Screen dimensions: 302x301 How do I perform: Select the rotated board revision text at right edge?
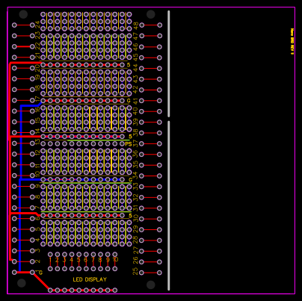tap(292, 42)
